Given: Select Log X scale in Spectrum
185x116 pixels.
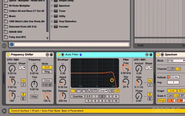Looking at the screenshot, I should pos(176,96).
